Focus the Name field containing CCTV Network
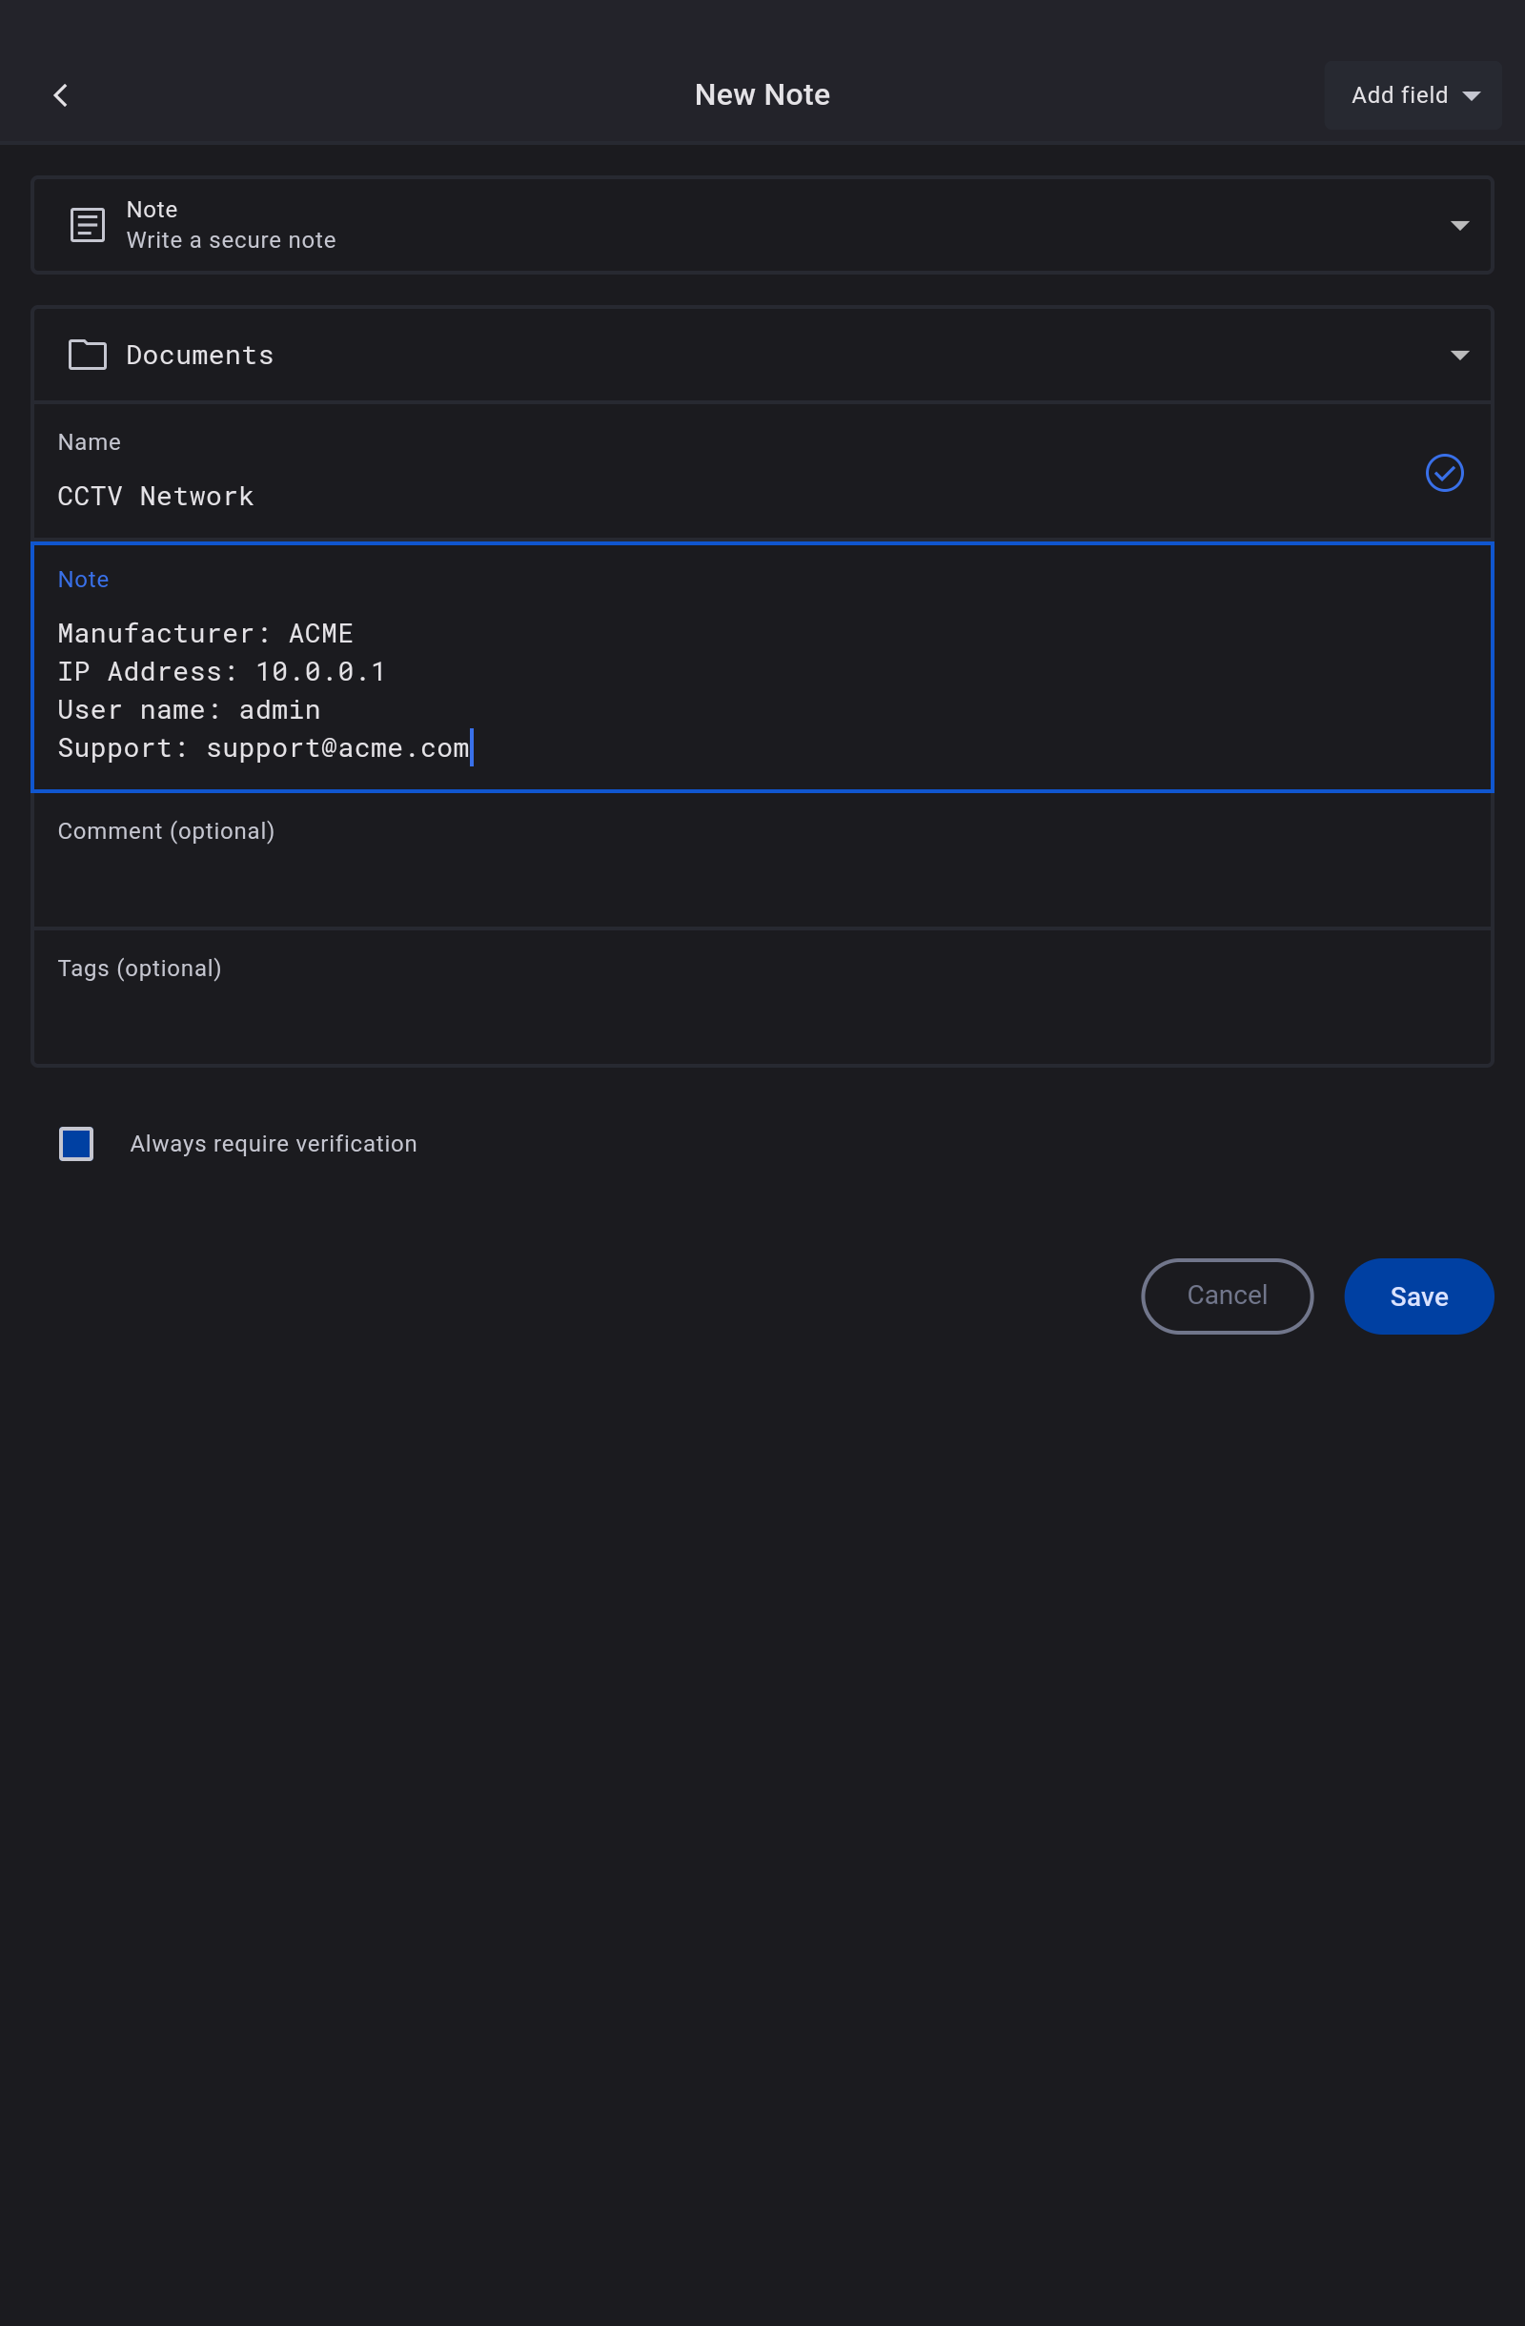 point(156,497)
